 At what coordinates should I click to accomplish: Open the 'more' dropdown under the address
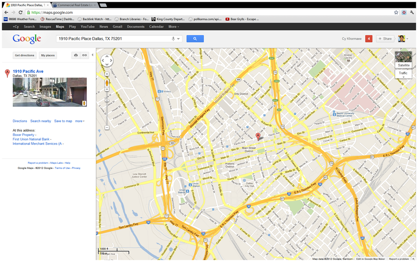coord(80,121)
